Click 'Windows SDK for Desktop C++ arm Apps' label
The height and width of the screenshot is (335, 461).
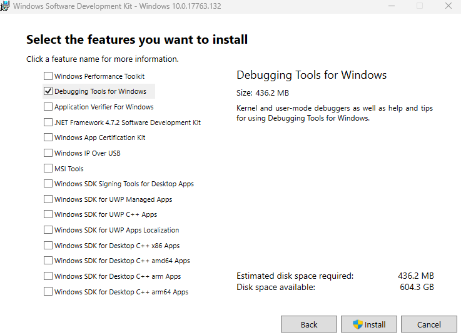(118, 276)
